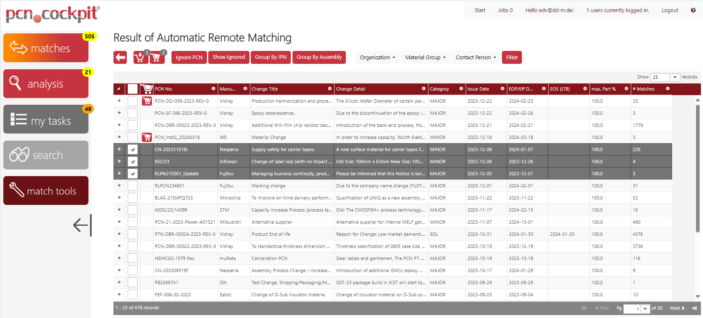Check the PCN-SF-366-2023-REV-0 row checkbox
Image resolution: width=703 pixels, height=318 pixels.
(x=133, y=113)
